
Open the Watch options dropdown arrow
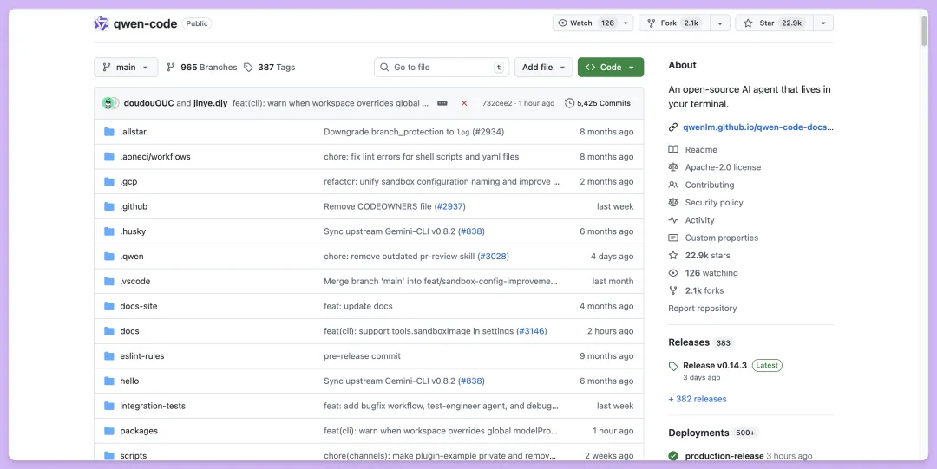click(626, 23)
